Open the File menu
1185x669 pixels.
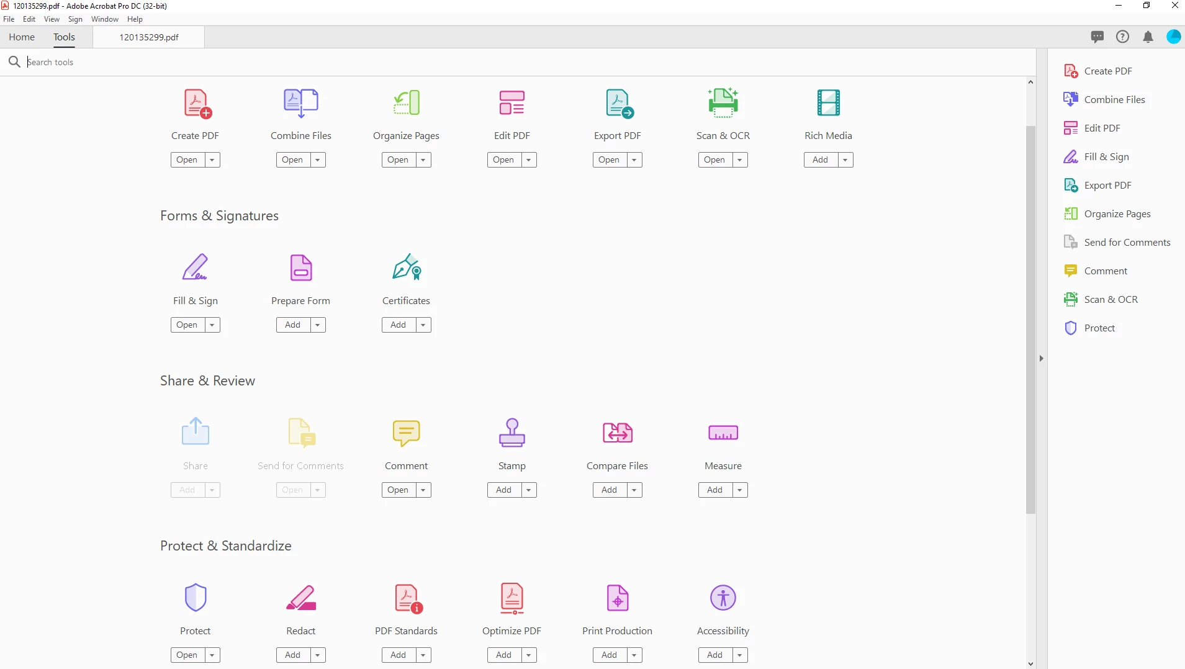pyautogui.click(x=9, y=19)
